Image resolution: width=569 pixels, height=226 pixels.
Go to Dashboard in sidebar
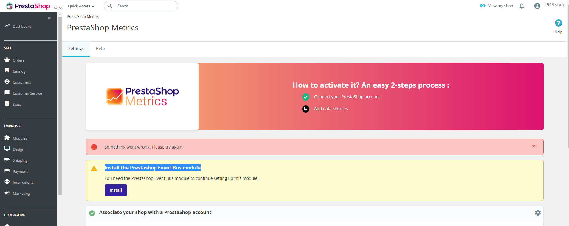22,27
